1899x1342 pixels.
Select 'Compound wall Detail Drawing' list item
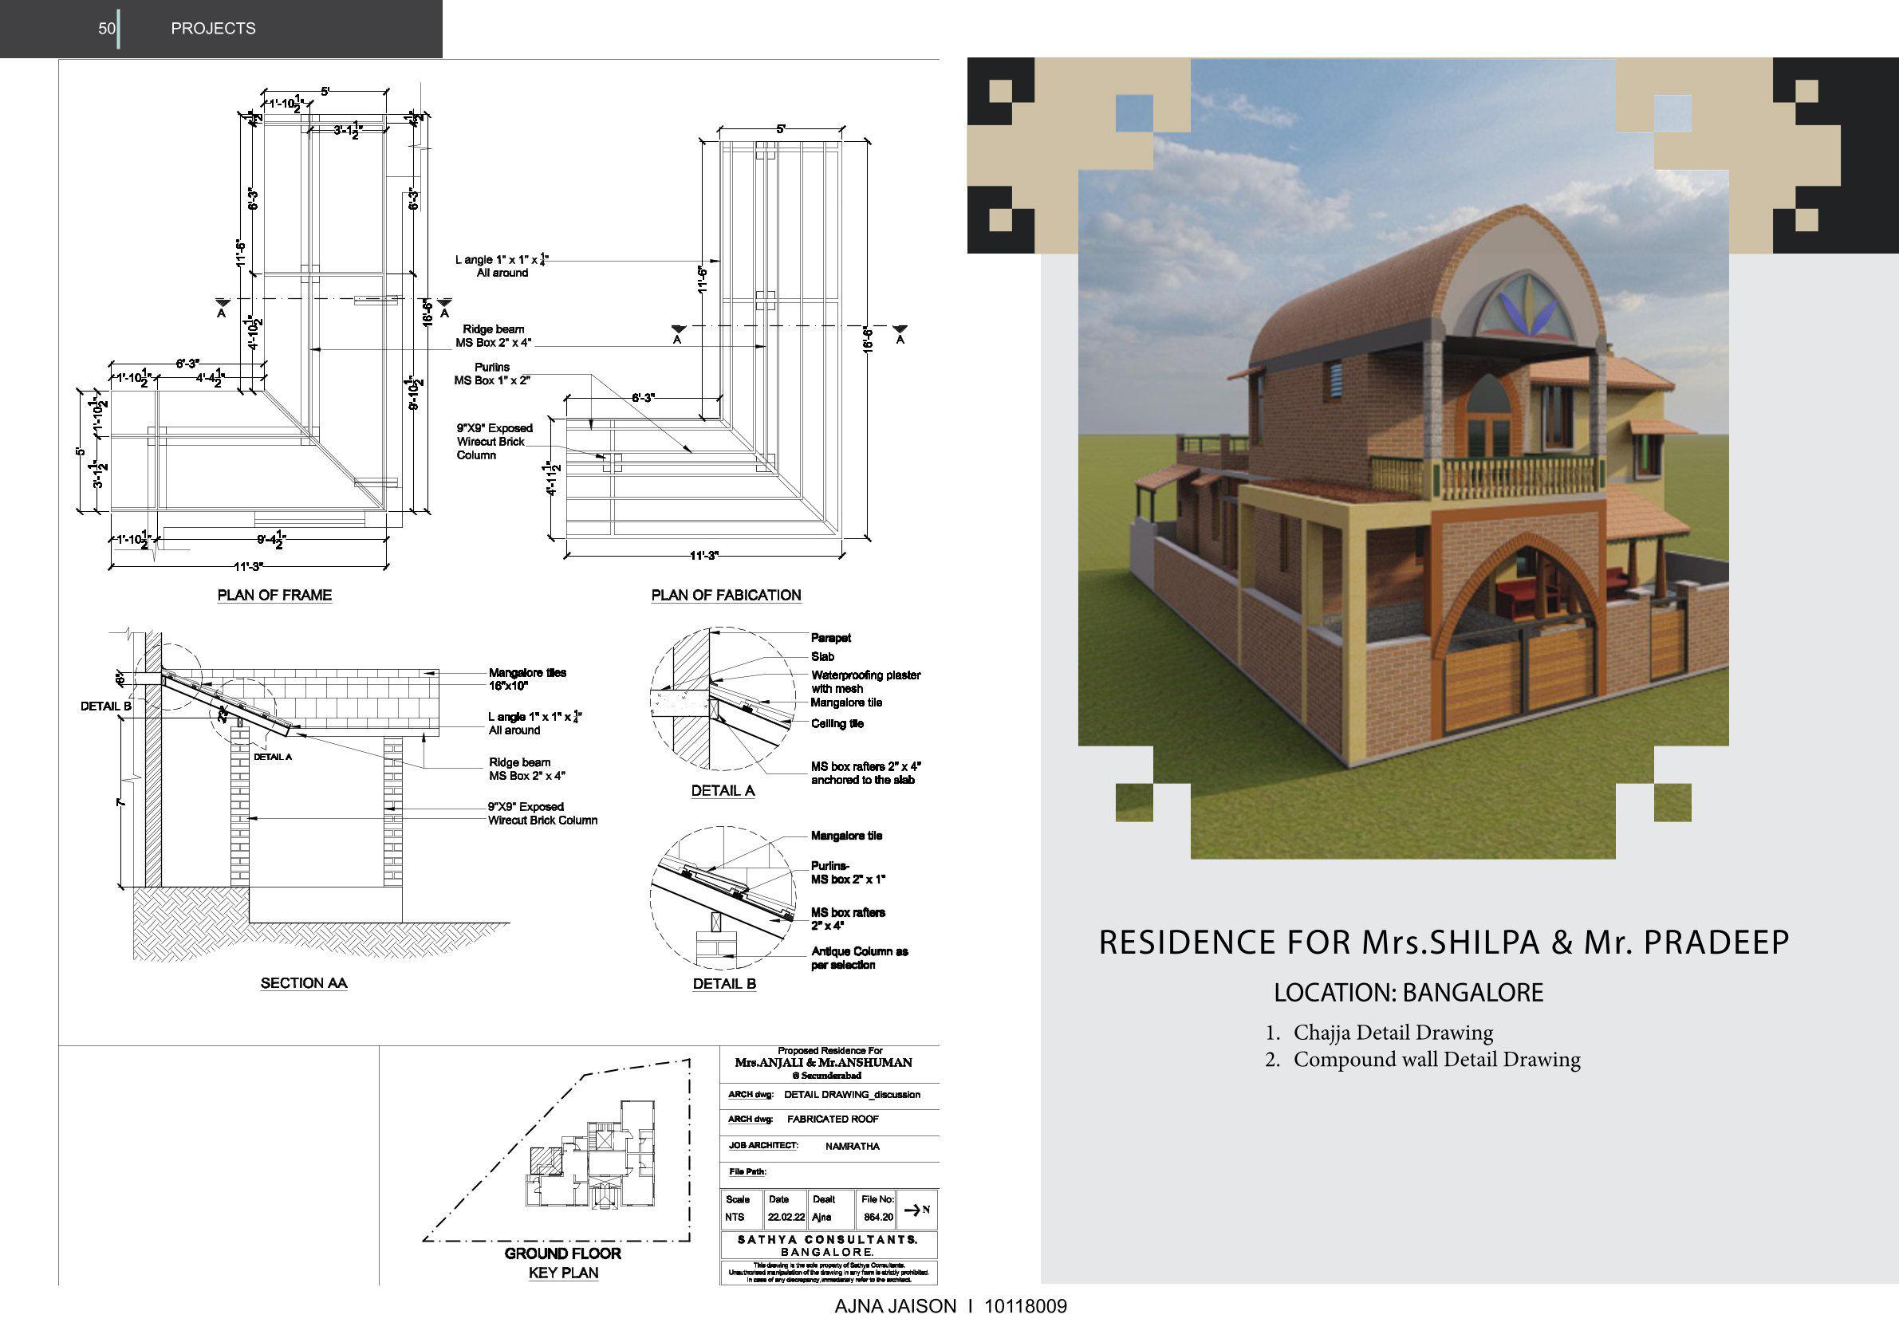[1436, 1059]
